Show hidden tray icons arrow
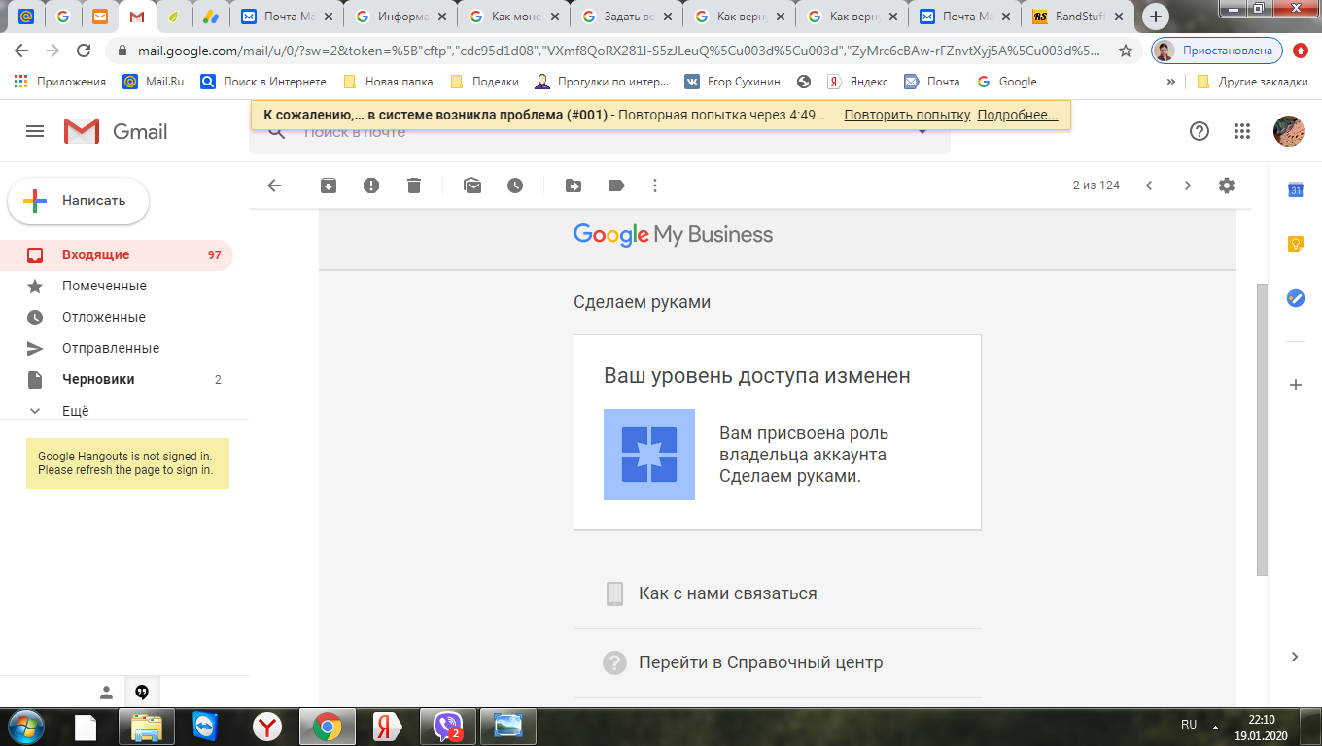 pos(1215,726)
